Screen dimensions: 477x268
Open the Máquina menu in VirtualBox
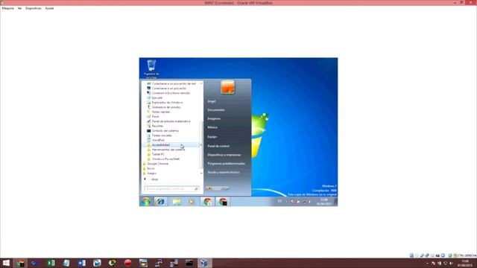pos(8,8)
